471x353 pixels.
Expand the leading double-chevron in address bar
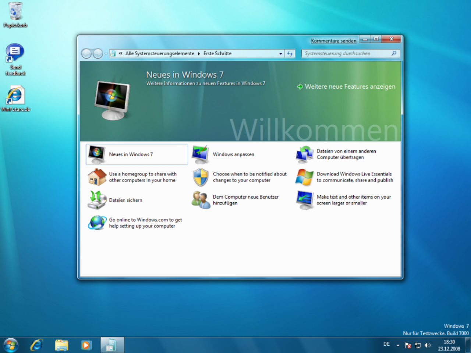tap(121, 54)
